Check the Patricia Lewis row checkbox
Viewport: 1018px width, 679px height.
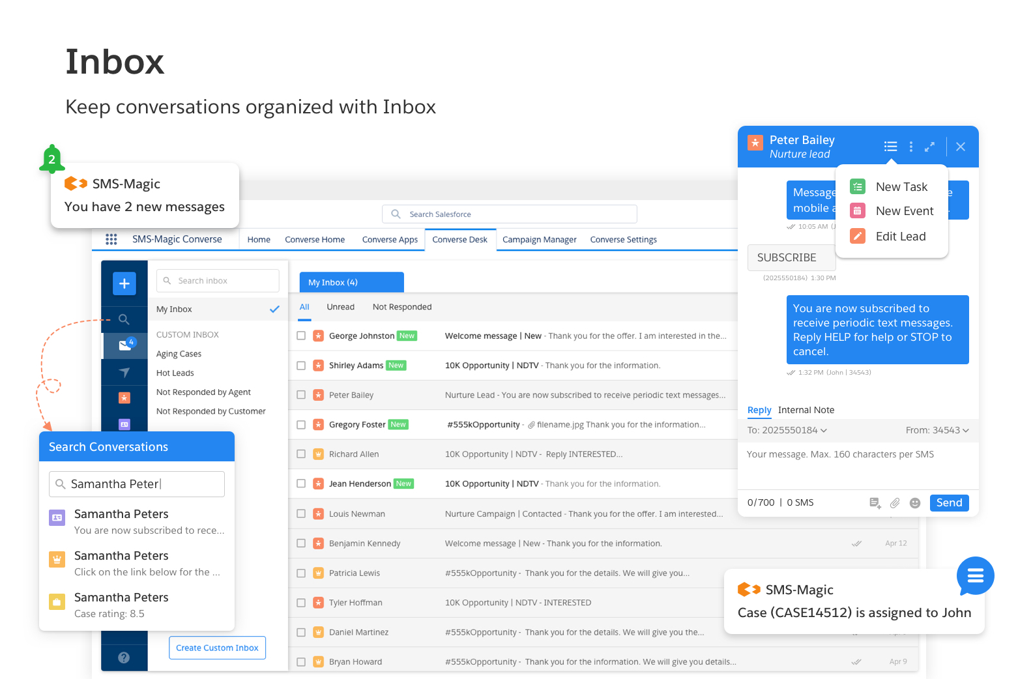(x=301, y=573)
